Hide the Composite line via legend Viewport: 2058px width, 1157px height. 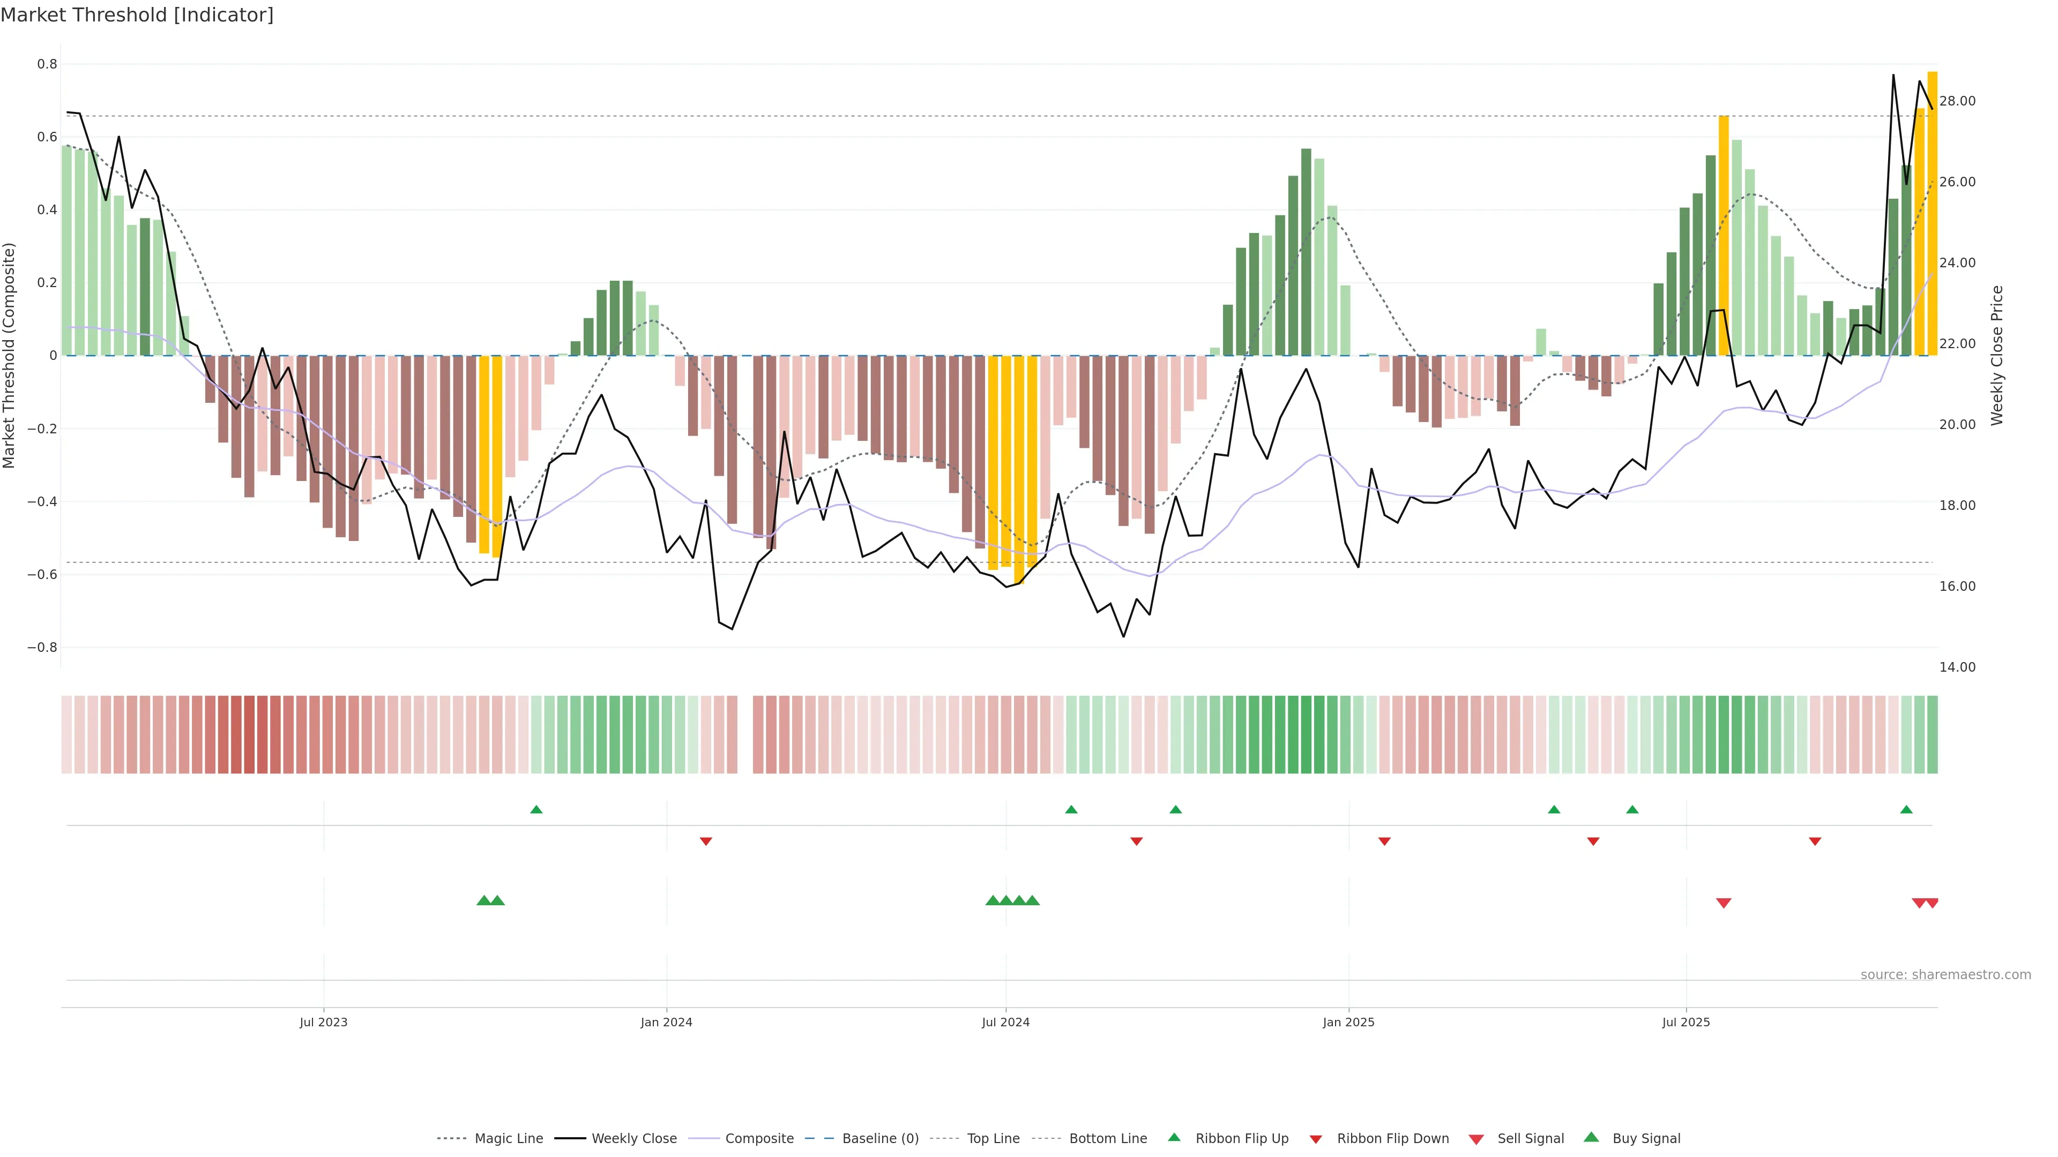point(759,1139)
